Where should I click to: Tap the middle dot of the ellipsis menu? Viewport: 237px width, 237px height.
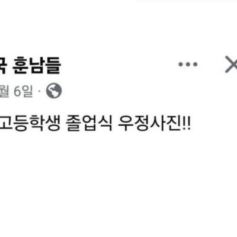click(188, 64)
